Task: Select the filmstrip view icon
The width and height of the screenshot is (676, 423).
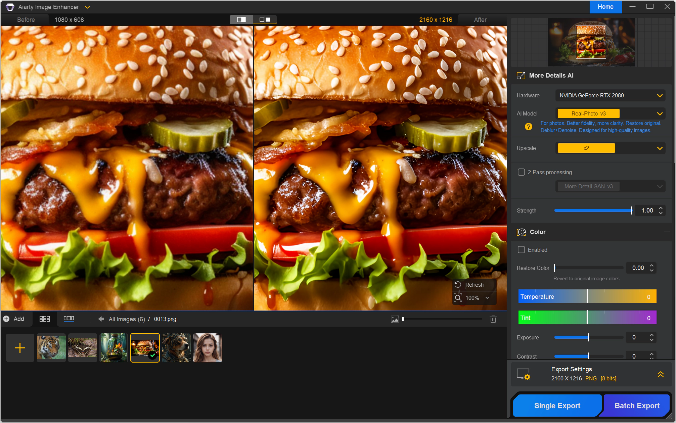Action: coord(69,319)
